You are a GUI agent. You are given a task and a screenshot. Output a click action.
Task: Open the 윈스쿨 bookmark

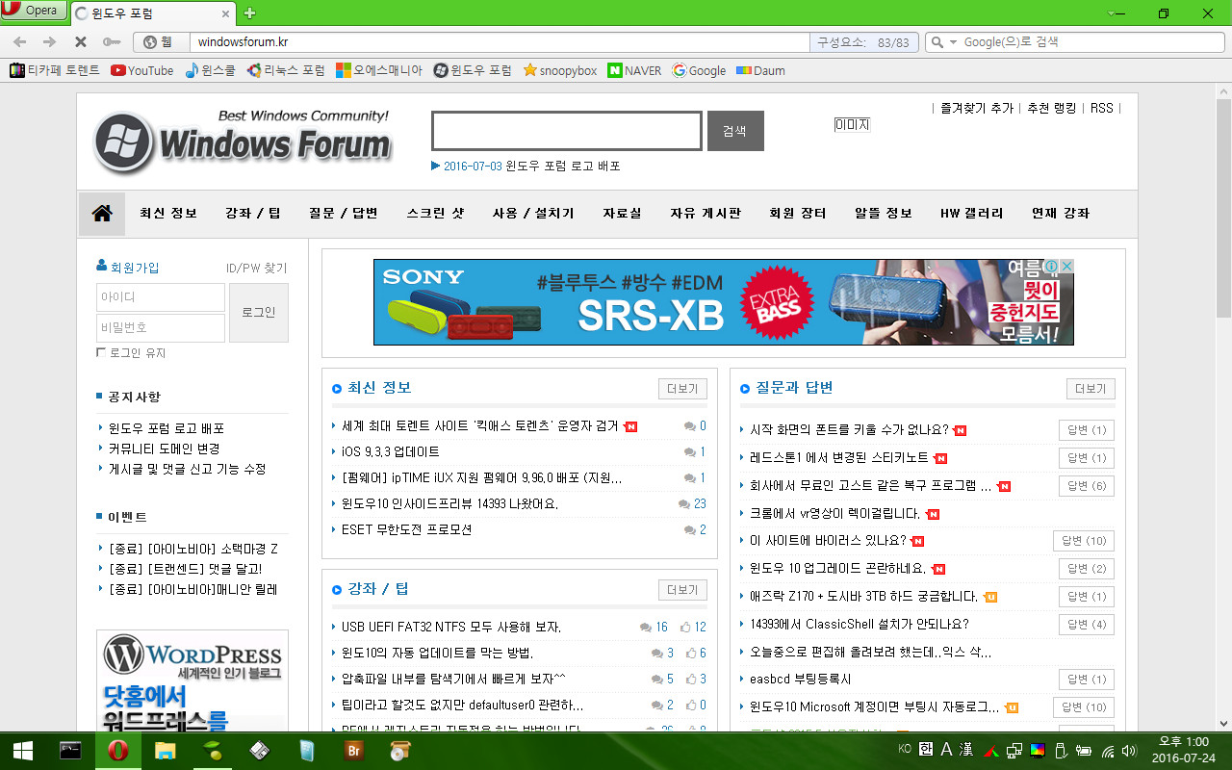(211, 70)
